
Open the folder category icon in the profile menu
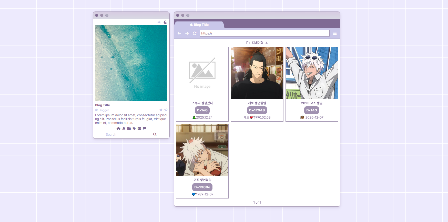click(129, 128)
